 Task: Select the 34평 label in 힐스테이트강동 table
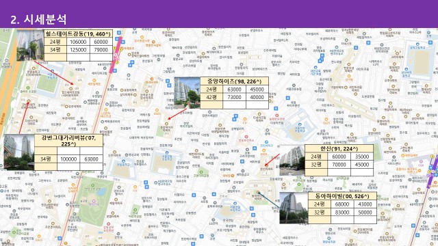click(x=55, y=50)
